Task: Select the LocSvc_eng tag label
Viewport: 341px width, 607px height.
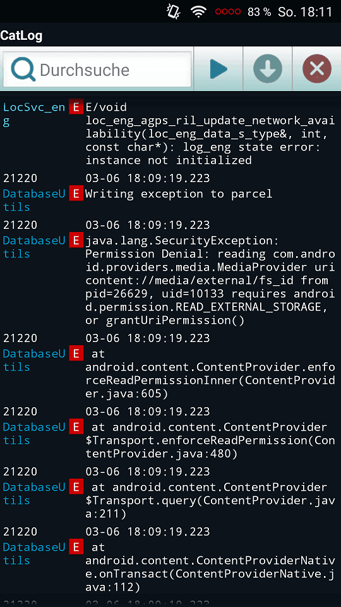Action: pos(34,114)
